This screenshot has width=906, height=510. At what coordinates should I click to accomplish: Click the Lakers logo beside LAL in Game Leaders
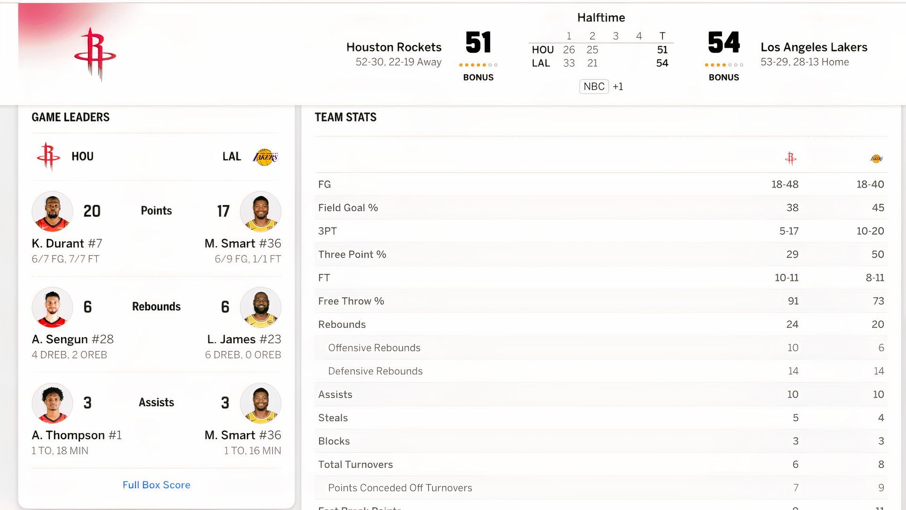(x=266, y=157)
